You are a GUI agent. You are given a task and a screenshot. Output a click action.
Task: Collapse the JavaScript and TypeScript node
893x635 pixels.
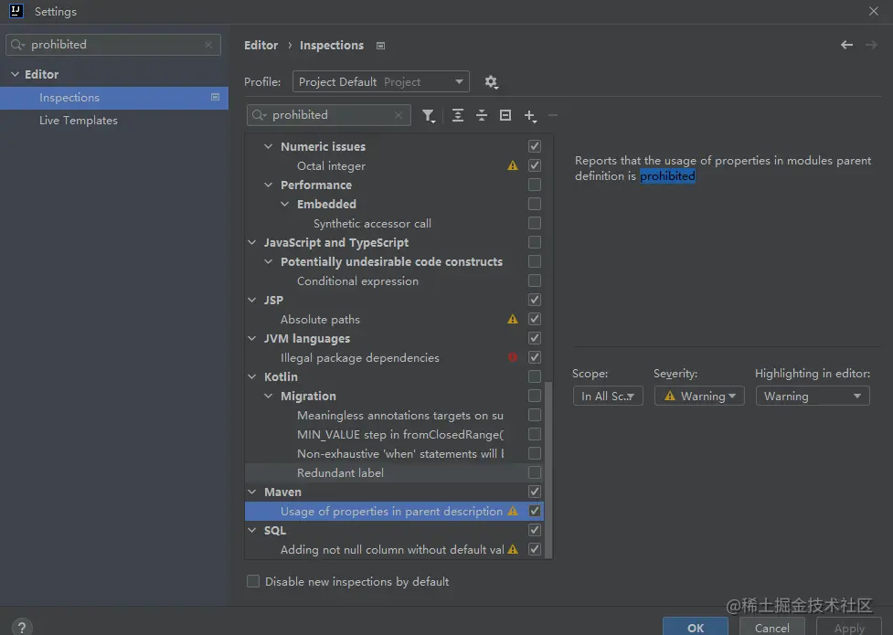click(251, 242)
